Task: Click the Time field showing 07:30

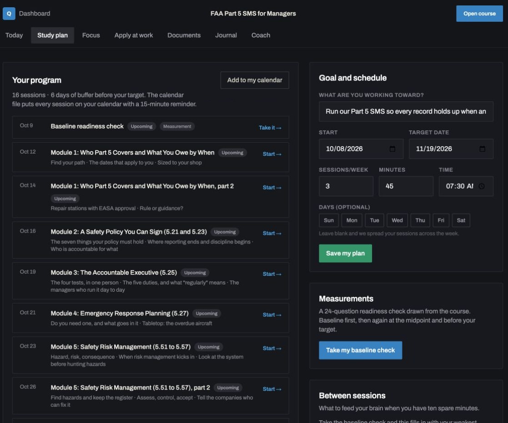Action: [x=466, y=186]
